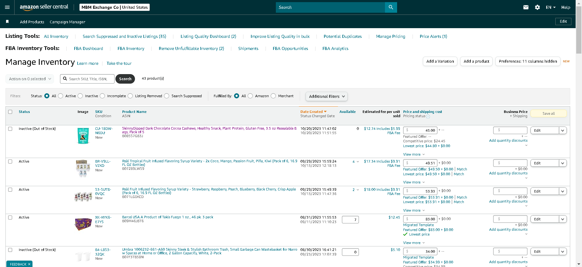This screenshot has height=267, width=582.
Task: Select the Inactive status radio button
Action: coord(80,96)
